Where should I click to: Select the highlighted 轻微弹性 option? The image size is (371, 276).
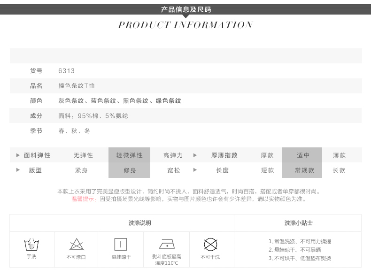(130, 155)
